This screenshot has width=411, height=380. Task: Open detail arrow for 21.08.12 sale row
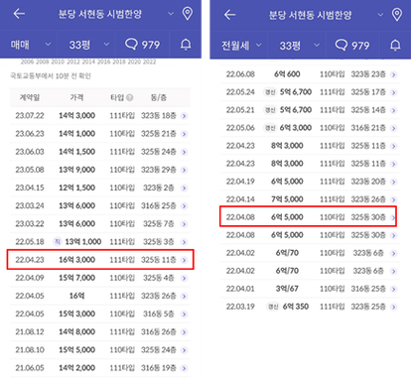tap(185, 331)
